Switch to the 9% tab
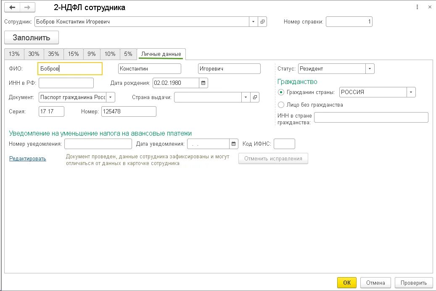Screen dimensions: 436x291 coord(92,54)
